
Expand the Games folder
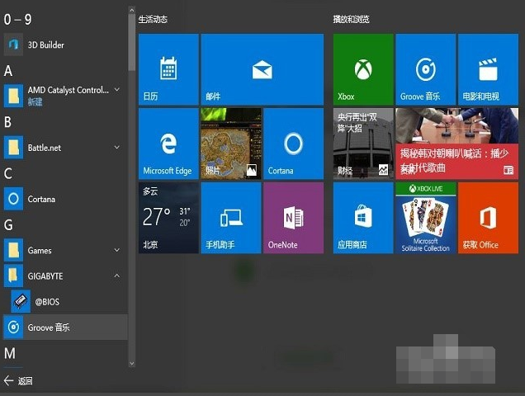[116, 250]
